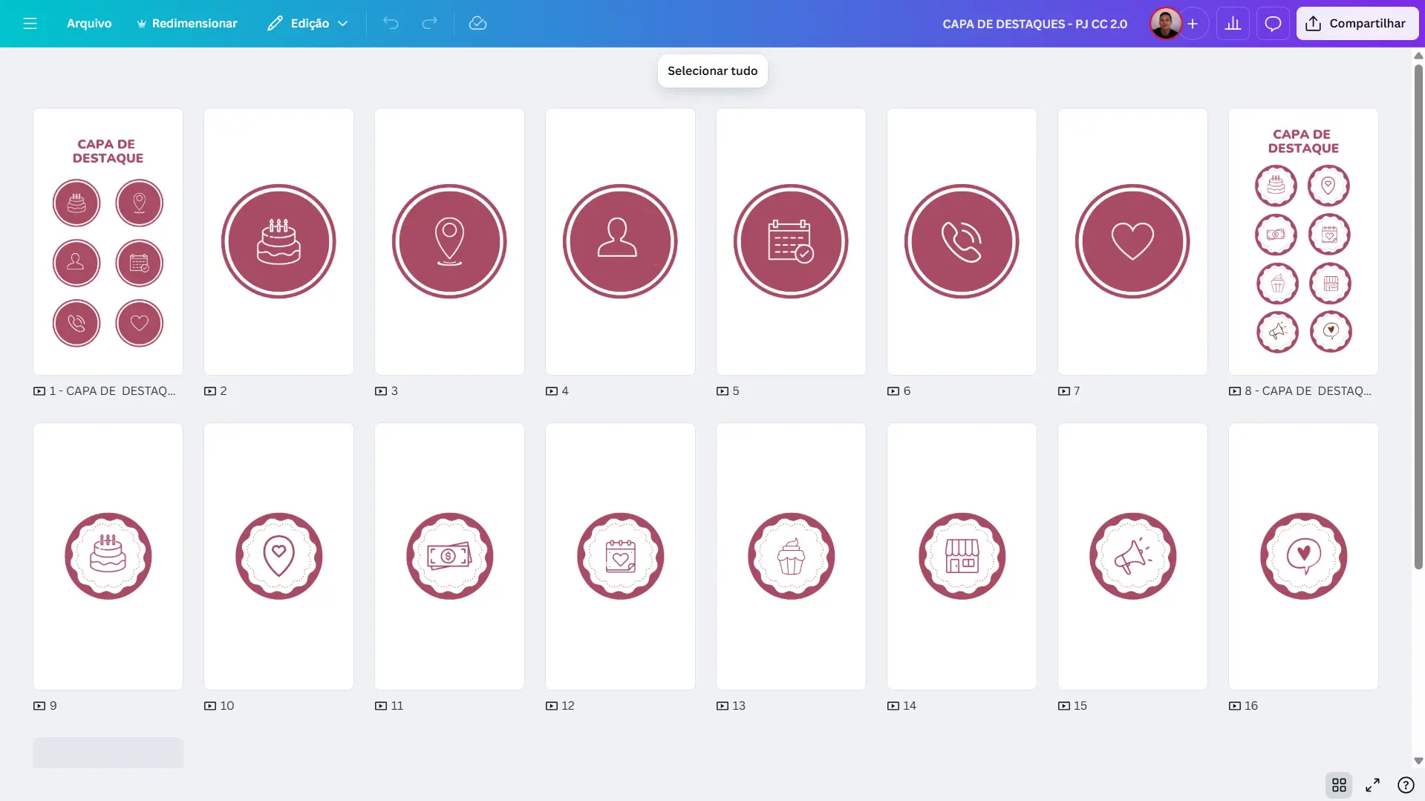This screenshot has width=1425, height=801.
Task: Enter fullscreen with the expand arrows icon
Action: point(1372,785)
